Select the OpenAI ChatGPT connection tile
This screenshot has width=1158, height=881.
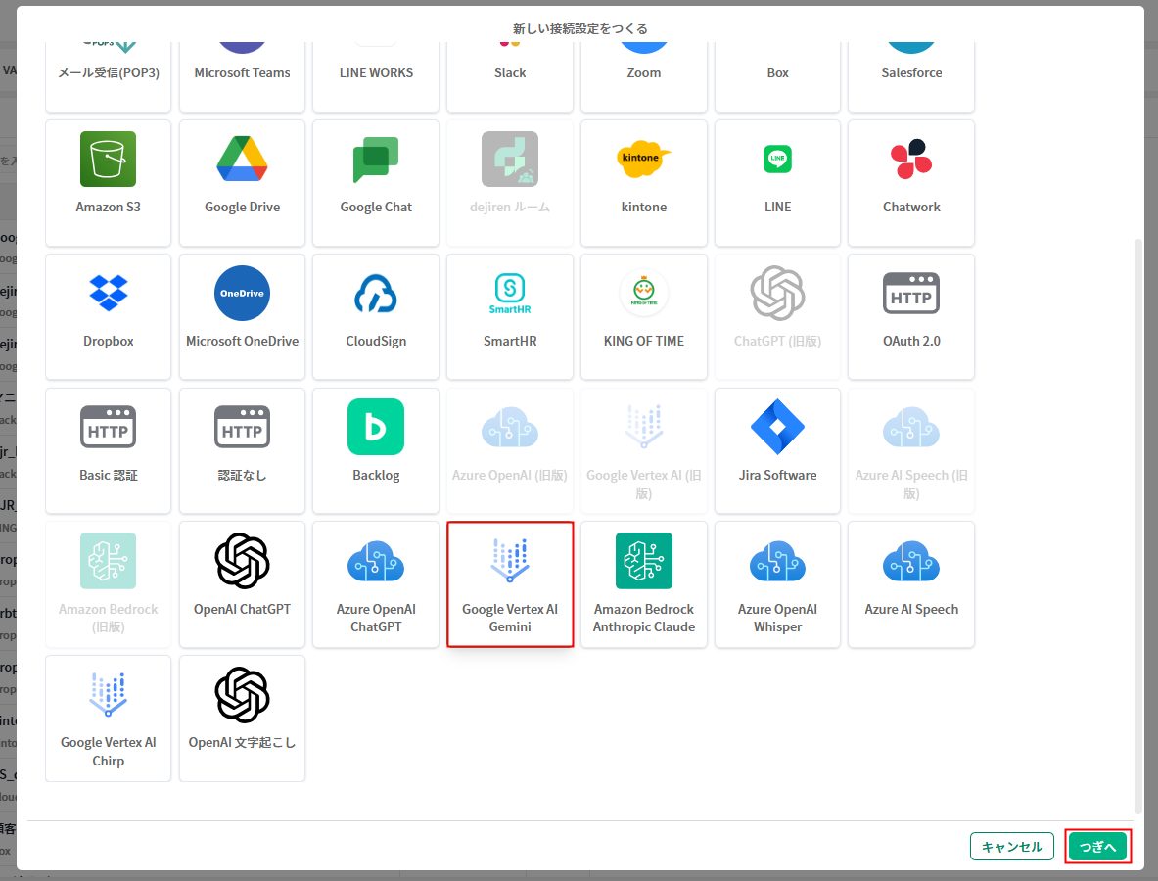(242, 584)
